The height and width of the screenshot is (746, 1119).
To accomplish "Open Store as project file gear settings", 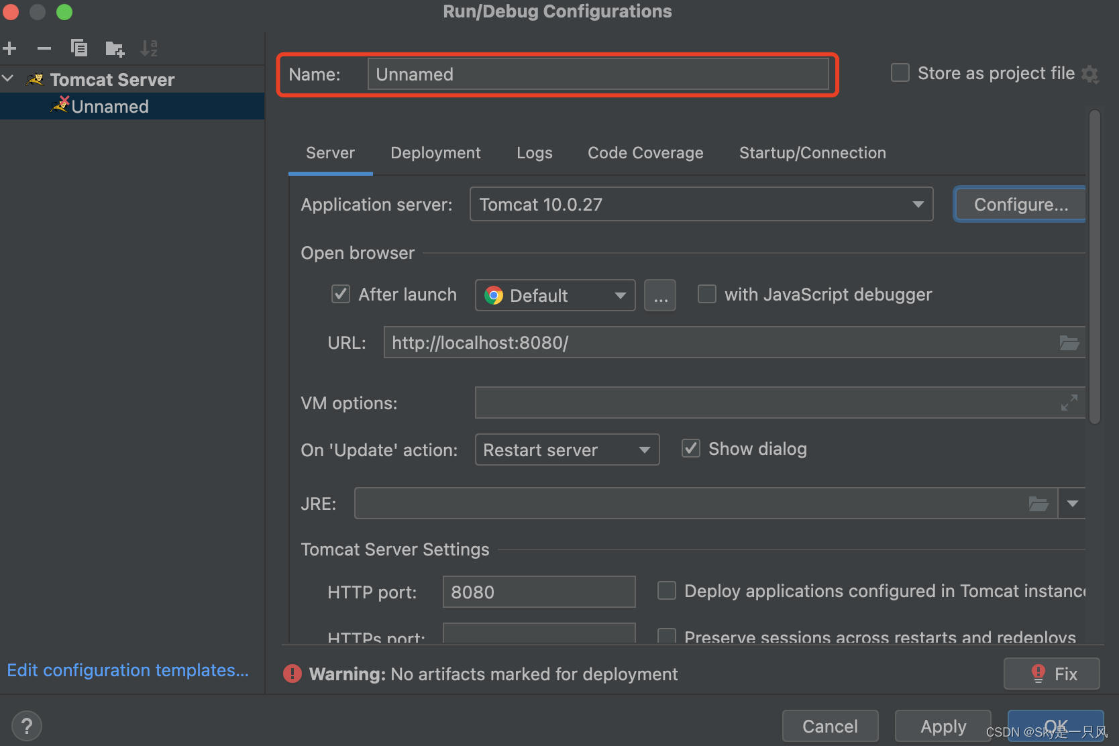I will 1090,74.
